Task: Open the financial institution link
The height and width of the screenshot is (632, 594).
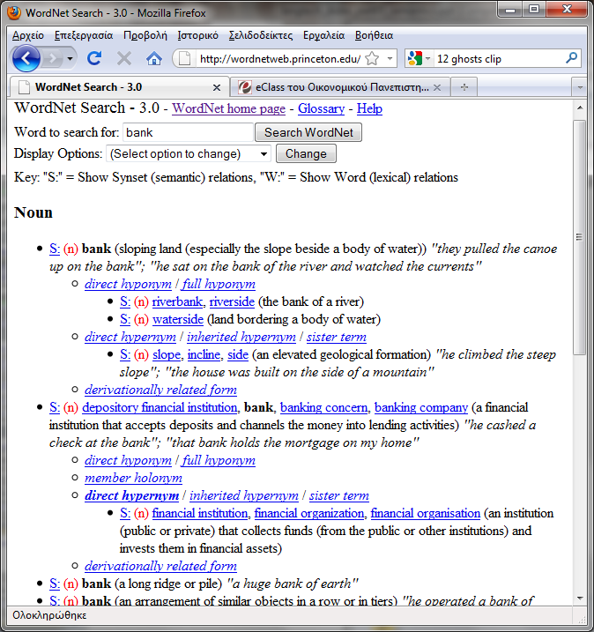Action: click(199, 513)
